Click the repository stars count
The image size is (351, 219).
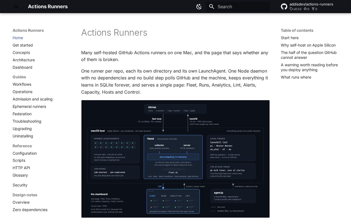(x=306, y=9)
